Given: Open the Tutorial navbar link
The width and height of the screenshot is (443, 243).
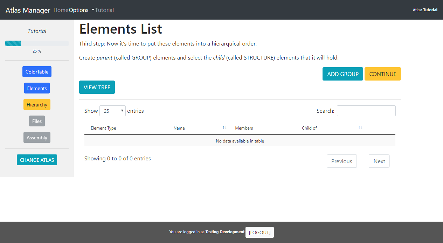Looking at the screenshot, I should pos(104,10).
